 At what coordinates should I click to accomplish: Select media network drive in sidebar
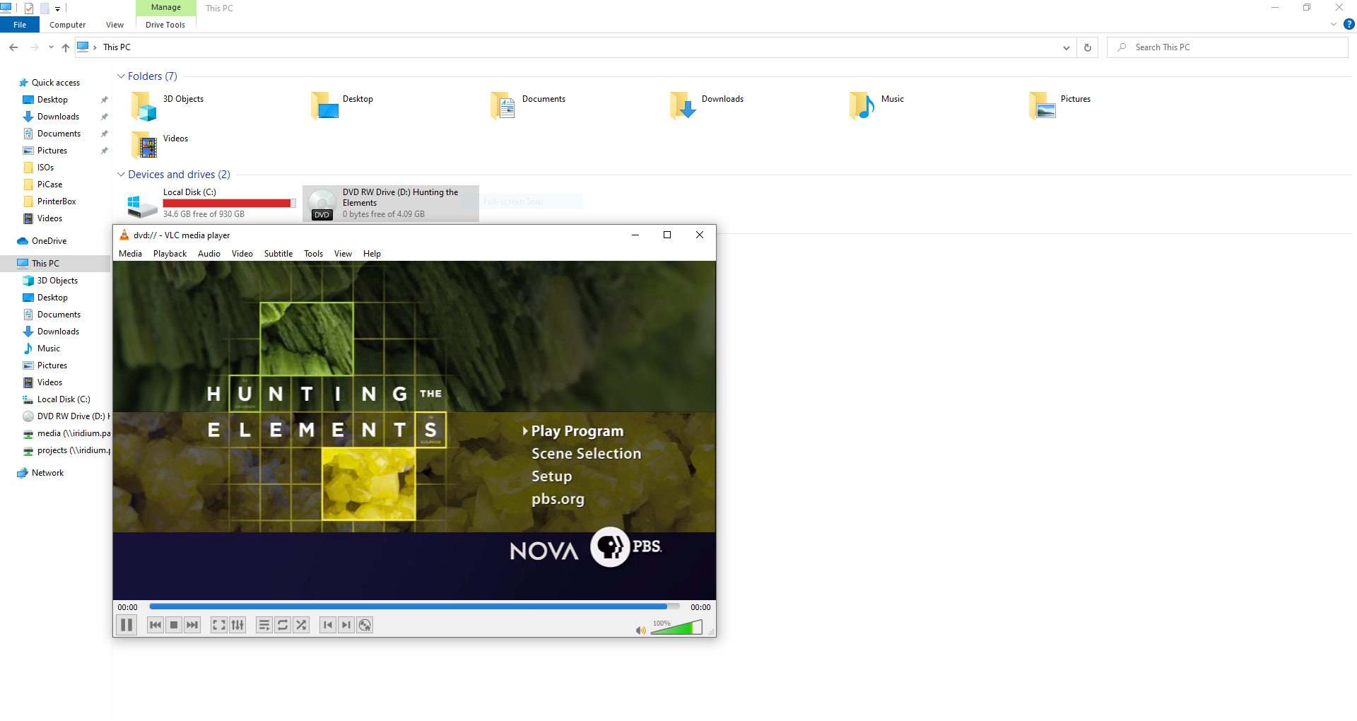pos(66,433)
